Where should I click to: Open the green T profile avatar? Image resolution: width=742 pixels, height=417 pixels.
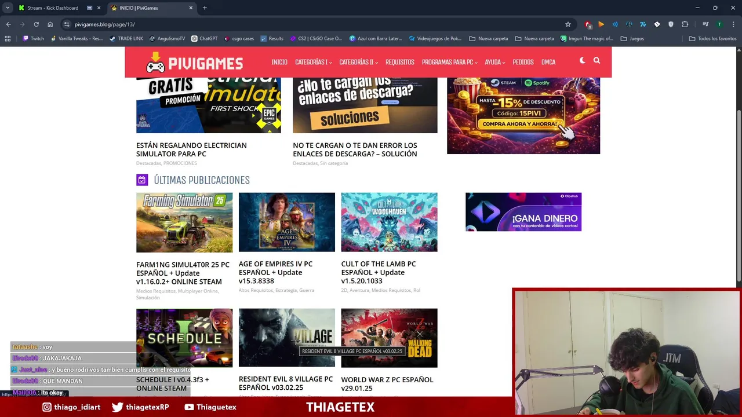(x=719, y=24)
